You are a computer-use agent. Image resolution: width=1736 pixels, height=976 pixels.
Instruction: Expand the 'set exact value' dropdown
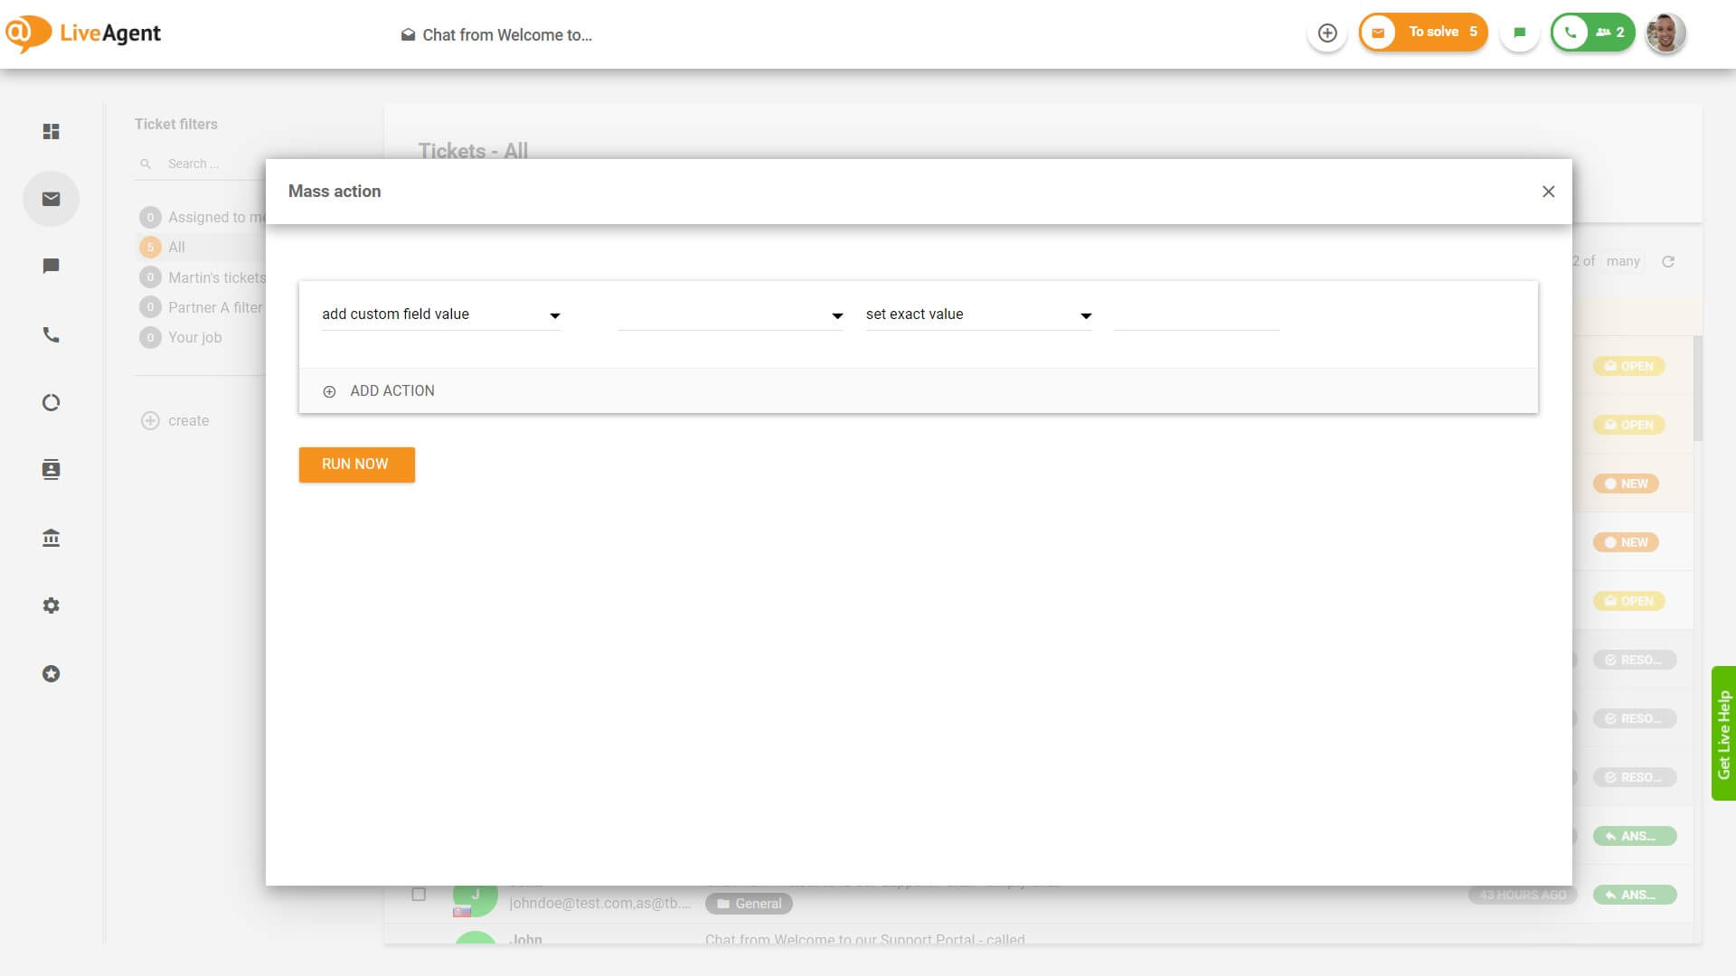coord(1086,314)
